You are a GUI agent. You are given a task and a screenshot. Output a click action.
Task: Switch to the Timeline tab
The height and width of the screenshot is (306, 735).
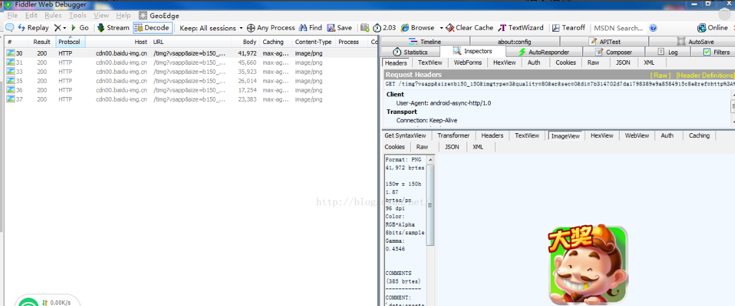[425, 41]
